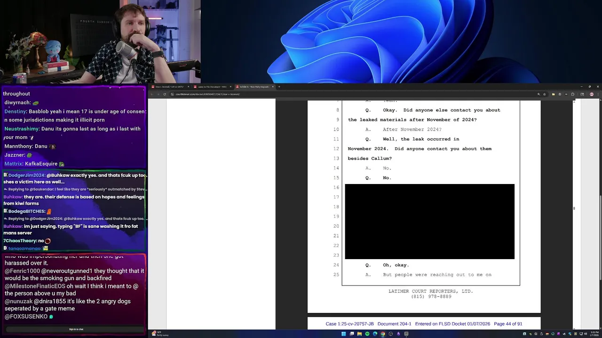
Task: Click the Jazzner username in chat
Action: [14, 155]
